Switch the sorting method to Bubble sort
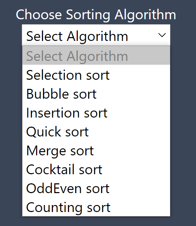196x226 pixels. point(96,94)
